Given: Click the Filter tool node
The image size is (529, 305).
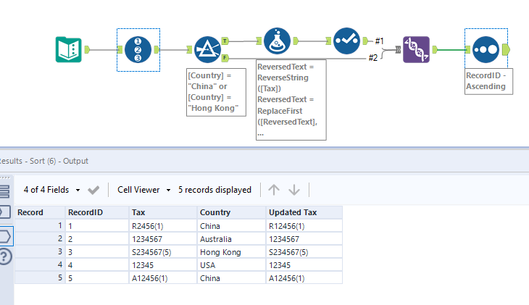Looking at the screenshot, I should [207, 49].
